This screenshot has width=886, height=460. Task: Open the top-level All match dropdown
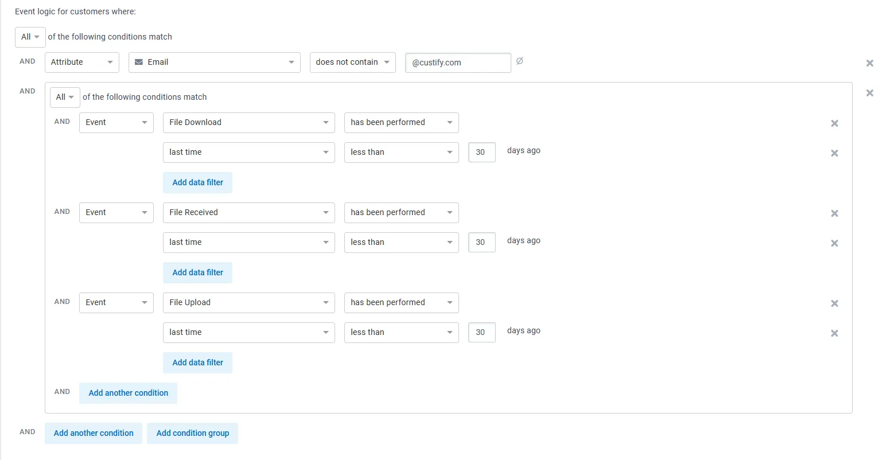pos(30,37)
